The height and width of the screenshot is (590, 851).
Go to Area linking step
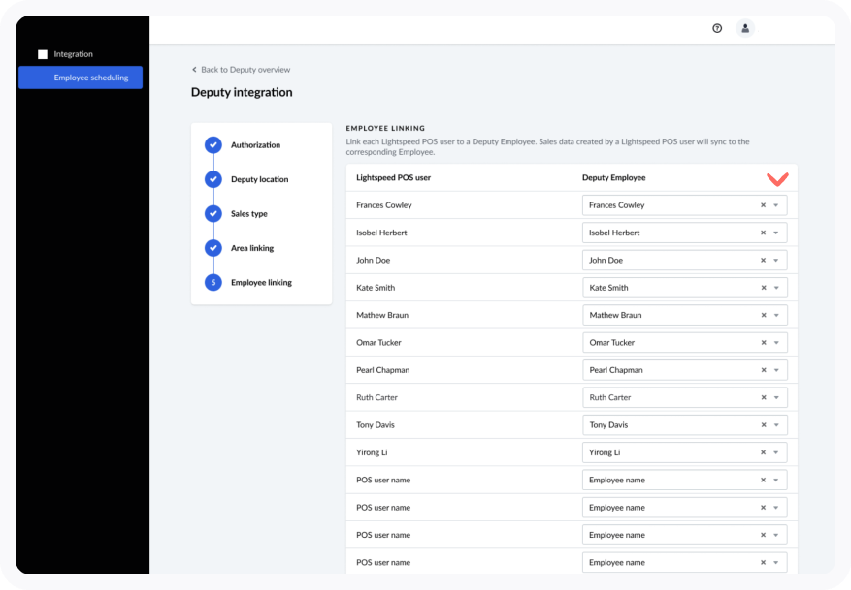tap(252, 248)
